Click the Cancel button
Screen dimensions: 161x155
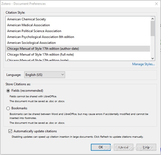[x=123, y=147]
